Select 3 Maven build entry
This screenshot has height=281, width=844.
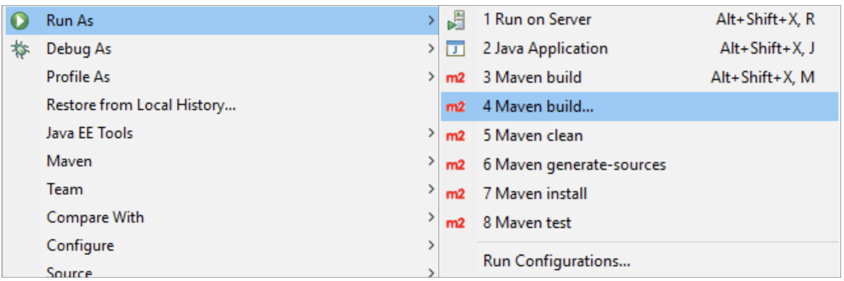(532, 77)
